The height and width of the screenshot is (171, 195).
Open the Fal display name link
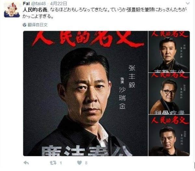[x=26, y=4]
